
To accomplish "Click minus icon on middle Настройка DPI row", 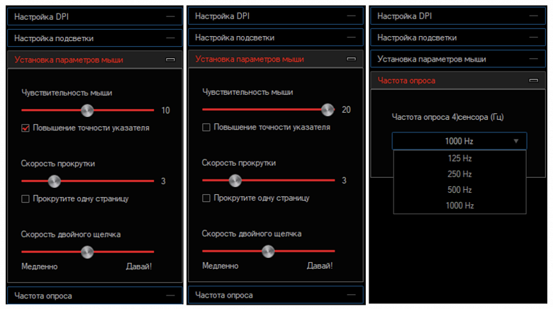I will [351, 16].
